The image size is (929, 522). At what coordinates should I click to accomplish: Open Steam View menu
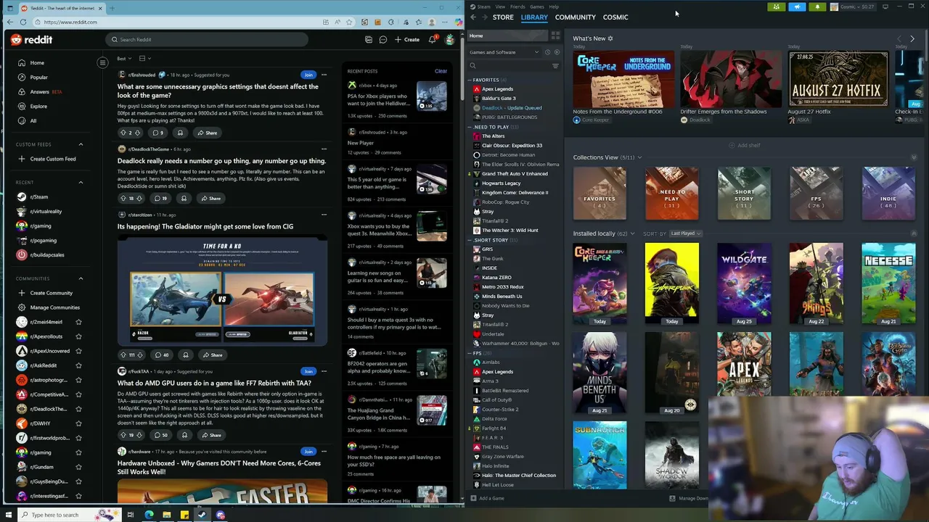500,7
